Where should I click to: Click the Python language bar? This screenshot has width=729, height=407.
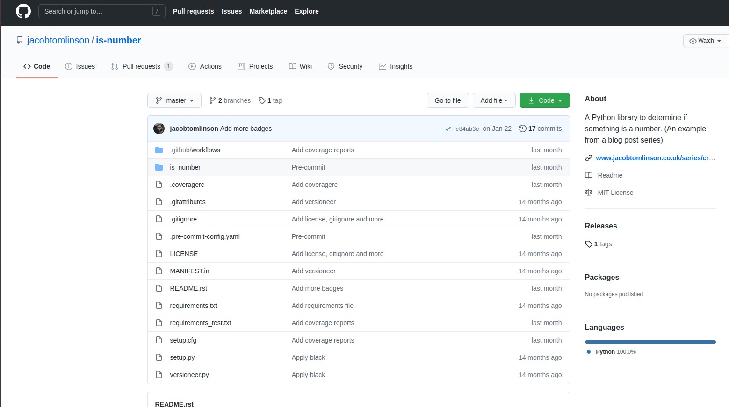click(650, 342)
